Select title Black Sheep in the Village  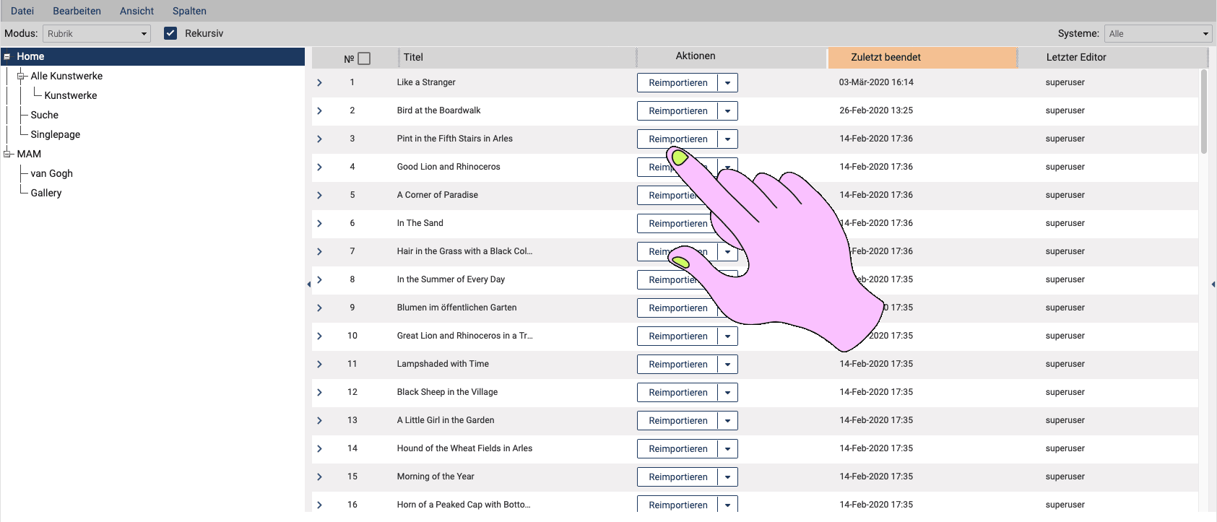[x=447, y=392]
